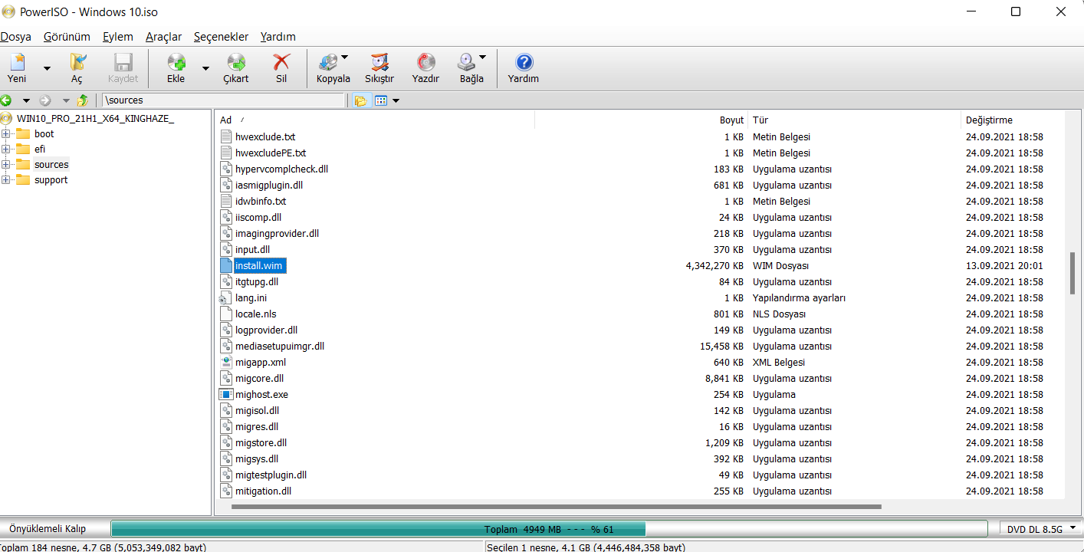The height and width of the screenshot is (552, 1084).
Task: Select the efi folder in the tree
Action: click(x=40, y=149)
